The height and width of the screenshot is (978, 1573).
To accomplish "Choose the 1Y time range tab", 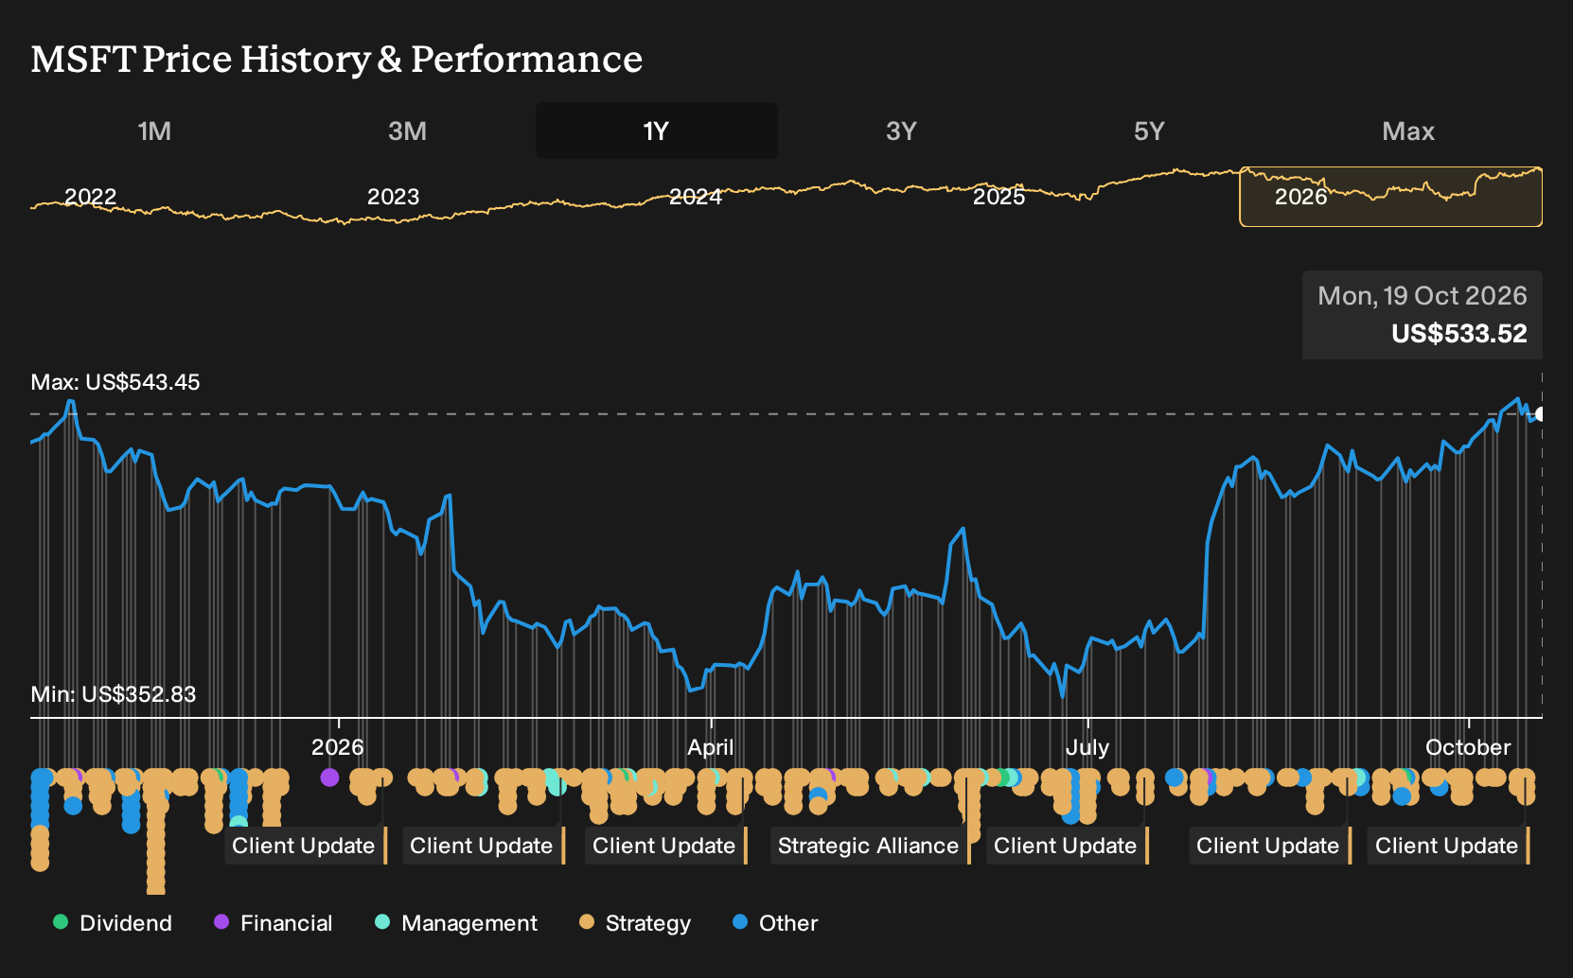I will point(656,131).
